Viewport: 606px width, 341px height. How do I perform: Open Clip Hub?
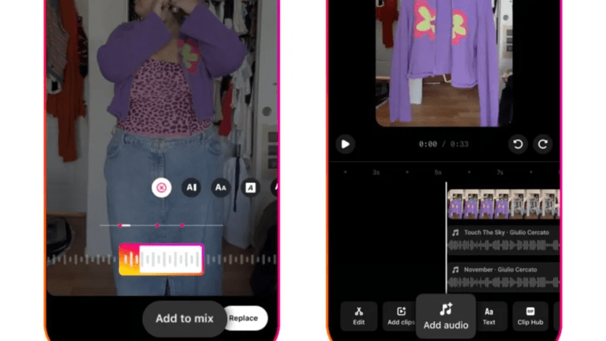pos(530,317)
